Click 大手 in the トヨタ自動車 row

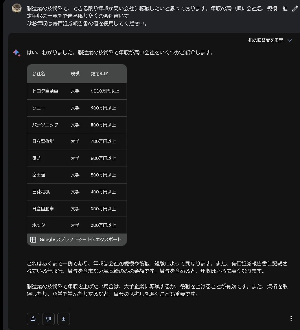click(x=75, y=91)
